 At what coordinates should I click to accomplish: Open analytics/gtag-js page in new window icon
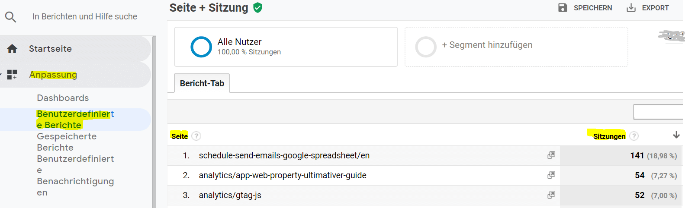tap(551, 195)
